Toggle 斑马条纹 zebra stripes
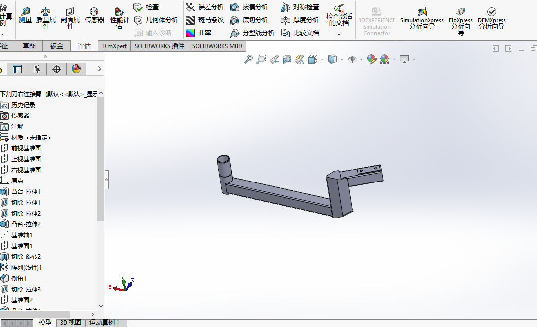Image resolution: width=537 pixels, height=327 pixels. pos(205,20)
